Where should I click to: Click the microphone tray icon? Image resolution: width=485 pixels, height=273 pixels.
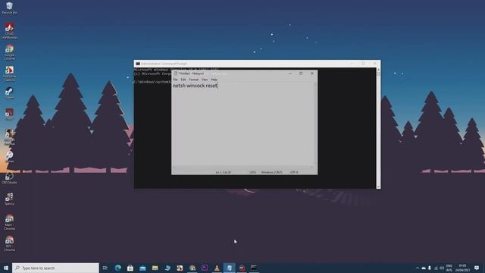430,268
